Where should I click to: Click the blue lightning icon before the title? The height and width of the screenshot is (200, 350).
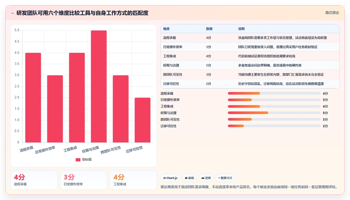[x=12, y=13]
